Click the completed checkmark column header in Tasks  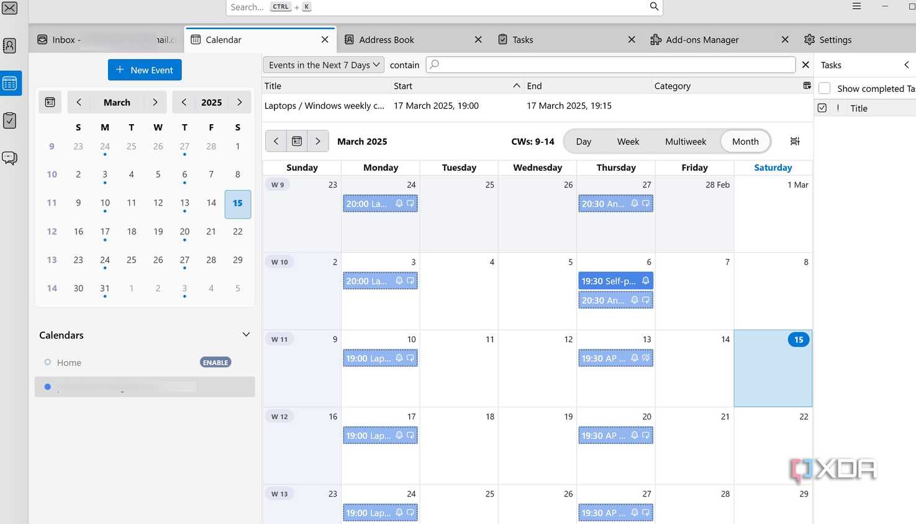click(822, 108)
